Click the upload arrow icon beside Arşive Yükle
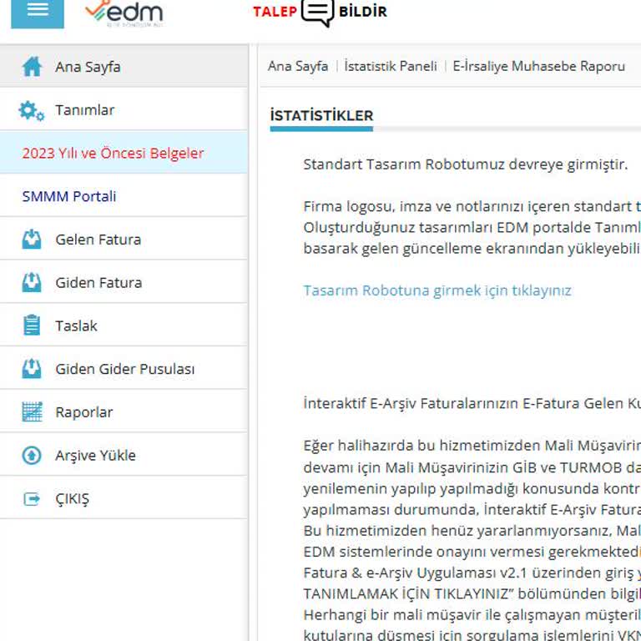This screenshot has width=641, height=641. click(x=32, y=456)
